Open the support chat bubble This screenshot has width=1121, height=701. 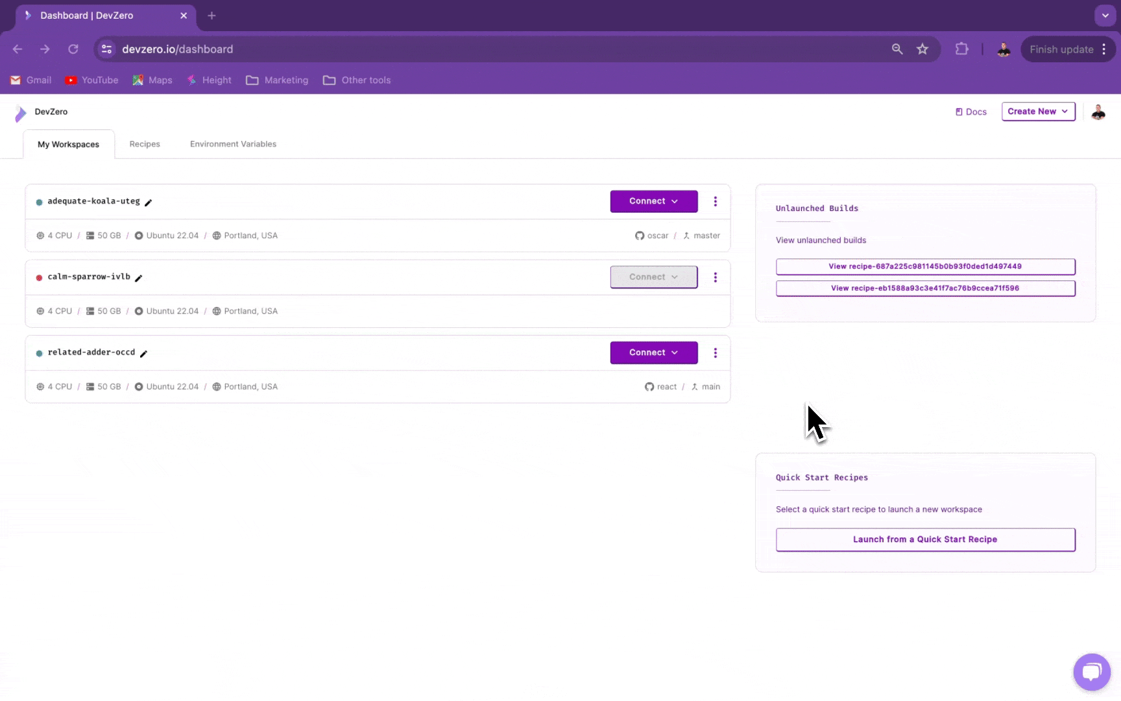(x=1091, y=672)
